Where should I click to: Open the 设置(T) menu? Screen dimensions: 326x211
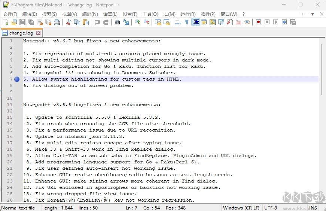(x=130, y=14)
